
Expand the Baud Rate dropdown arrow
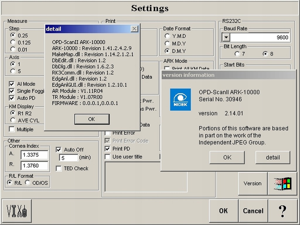click(x=226, y=37)
